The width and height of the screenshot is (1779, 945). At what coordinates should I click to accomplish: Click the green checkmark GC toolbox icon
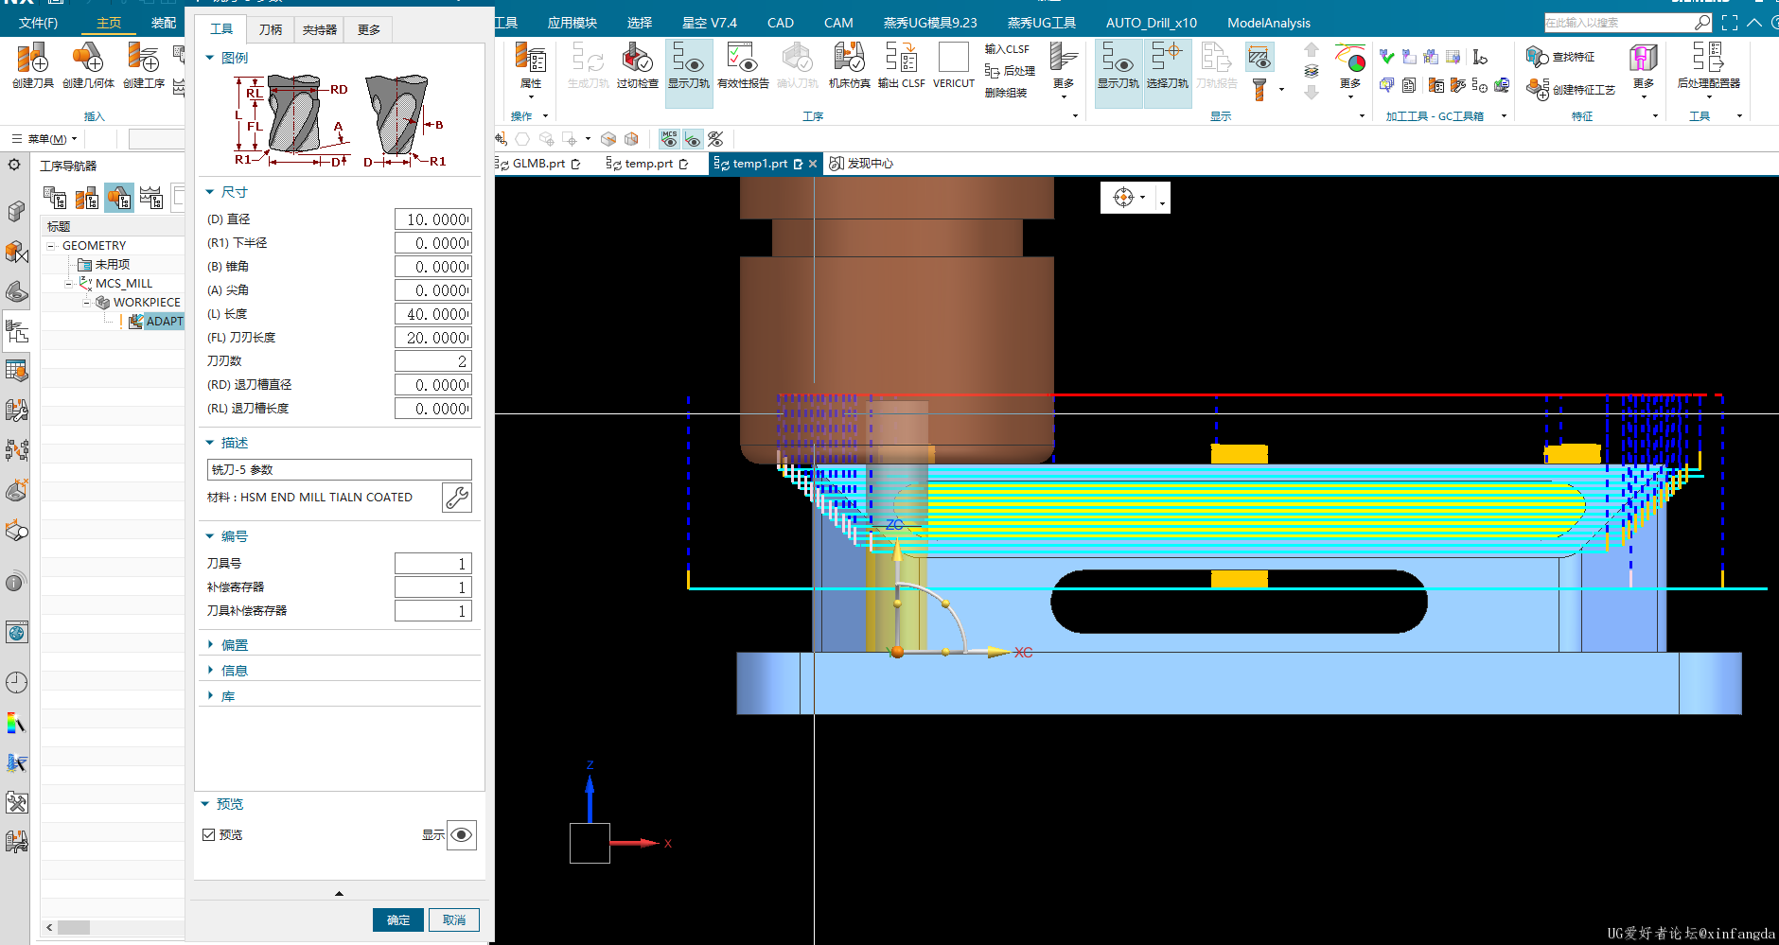coord(1387,58)
